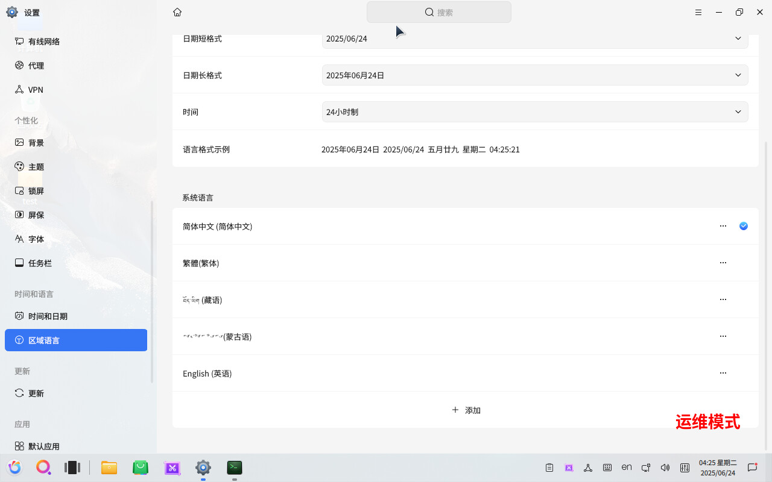Open the purple screenshot scissors app
Image resolution: width=772 pixels, height=482 pixels.
click(x=172, y=468)
